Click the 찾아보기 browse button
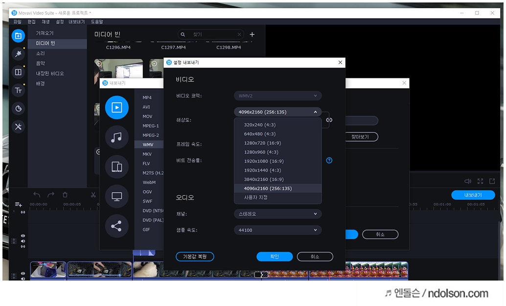This screenshot has width=506, height=306. pyautogui.click(x=360, y=137)
